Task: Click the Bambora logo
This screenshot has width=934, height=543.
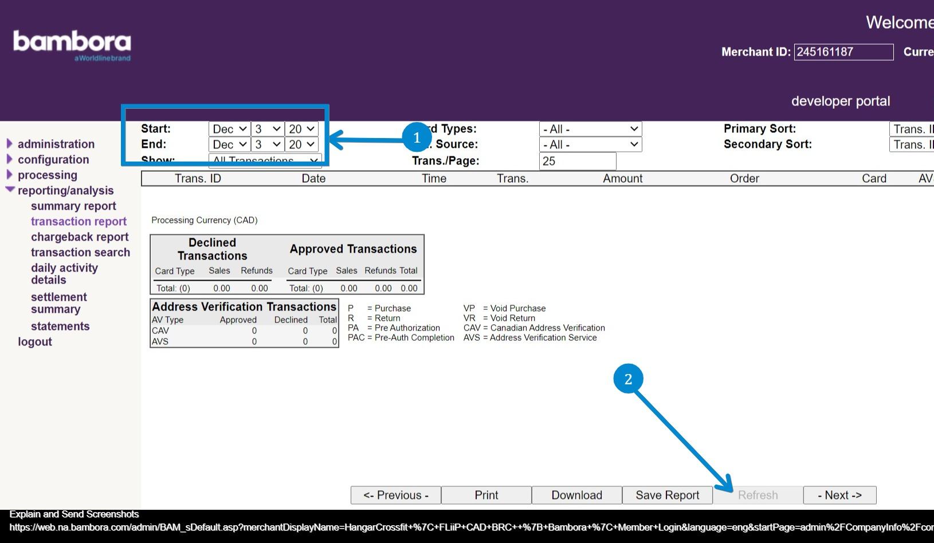Action: point(72,45)
